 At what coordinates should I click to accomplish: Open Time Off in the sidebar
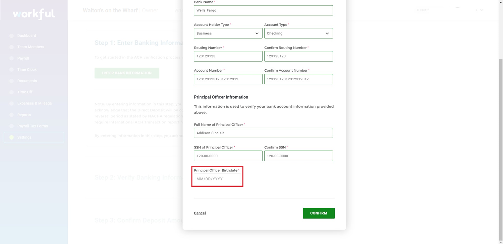coord(25,92)
